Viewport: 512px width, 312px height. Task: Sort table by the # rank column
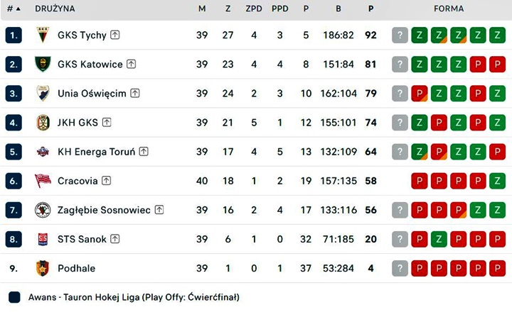(x=14, y=9)
